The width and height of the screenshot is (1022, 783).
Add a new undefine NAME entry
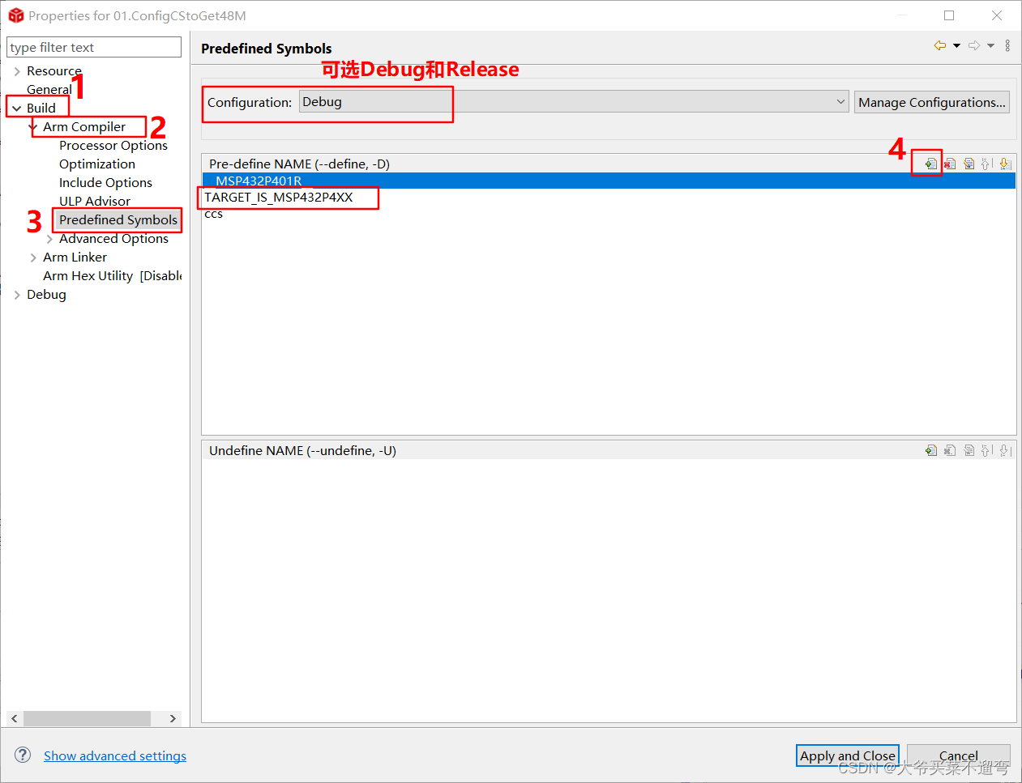click(930, 450)
